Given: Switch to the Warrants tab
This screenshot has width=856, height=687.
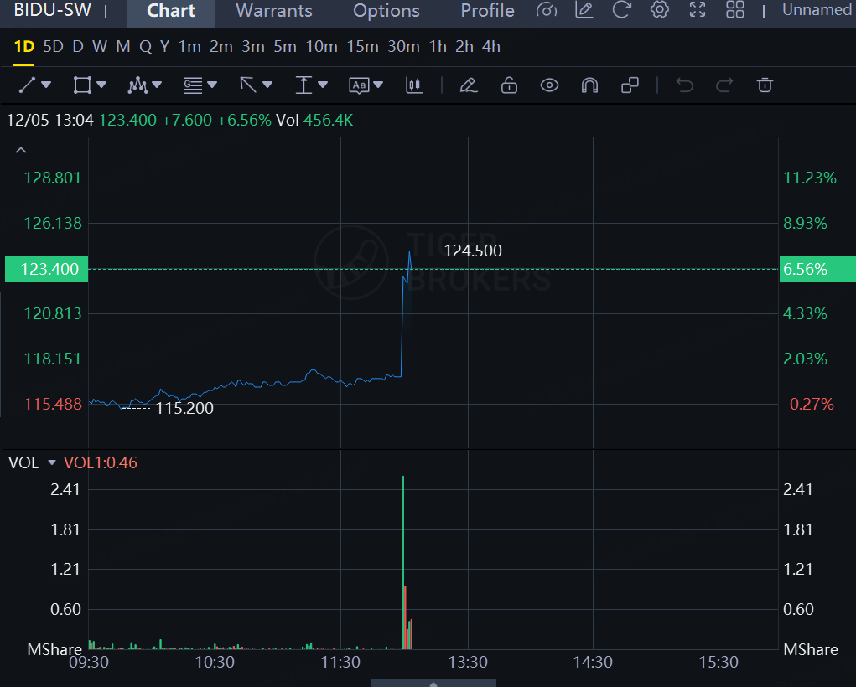Looking at the screenshot, I should coord(274,11).
